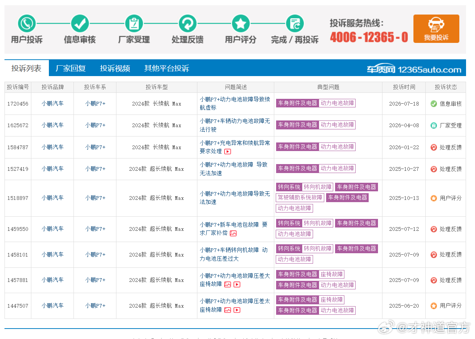
Task: Click the 问题简述 column header
Action: click(x=236, y=87)
